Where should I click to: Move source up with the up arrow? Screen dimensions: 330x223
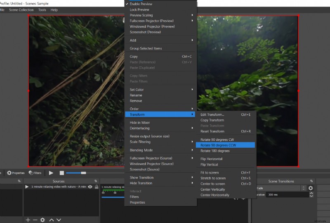coord(52,220)
